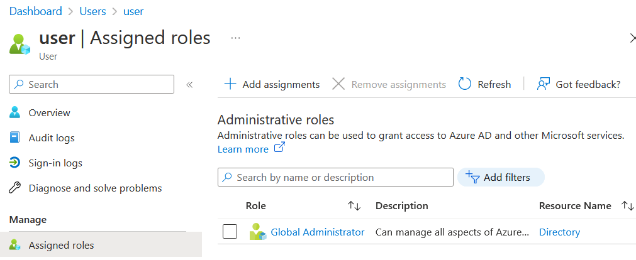Open Overview in sidebar

(x=49, y=112)
